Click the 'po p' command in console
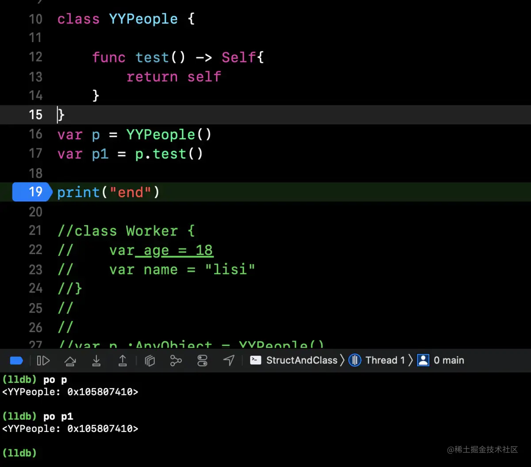Screen dimensions: 531x467 pyautogui.click(x=55, y=379)
